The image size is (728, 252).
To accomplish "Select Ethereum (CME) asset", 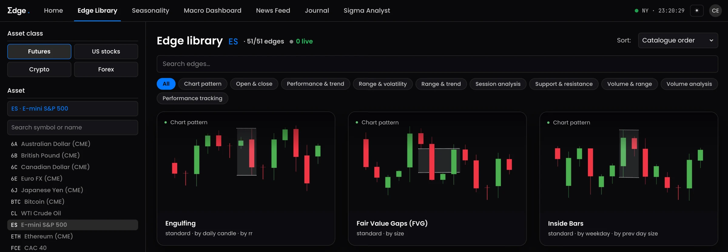I will coord(72,236).
